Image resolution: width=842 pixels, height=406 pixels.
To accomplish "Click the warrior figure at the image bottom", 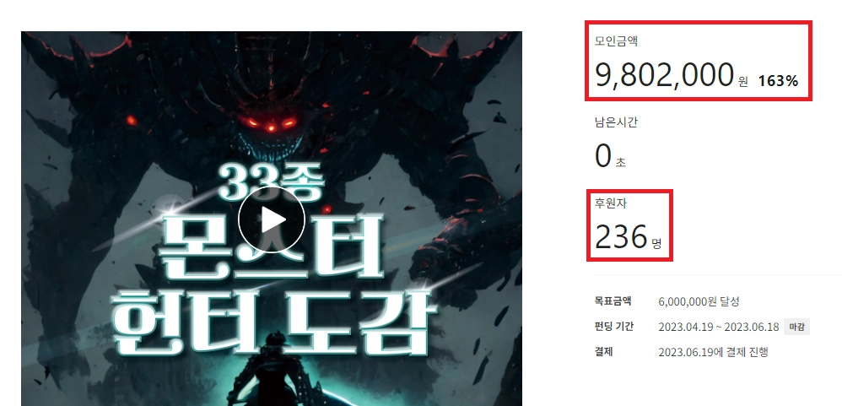I will pos(273,370).
